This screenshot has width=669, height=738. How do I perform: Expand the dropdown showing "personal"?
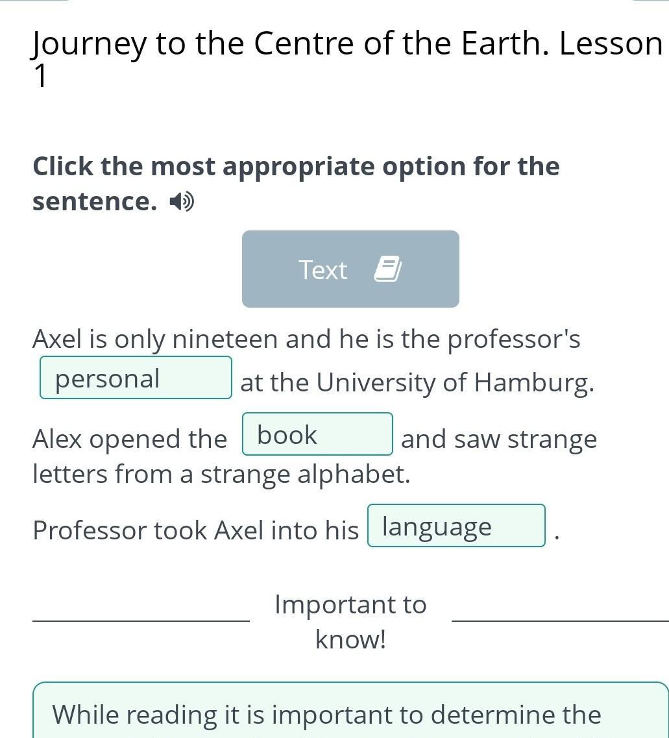[136, 378]
